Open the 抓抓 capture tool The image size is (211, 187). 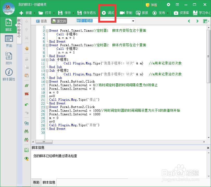142,13
